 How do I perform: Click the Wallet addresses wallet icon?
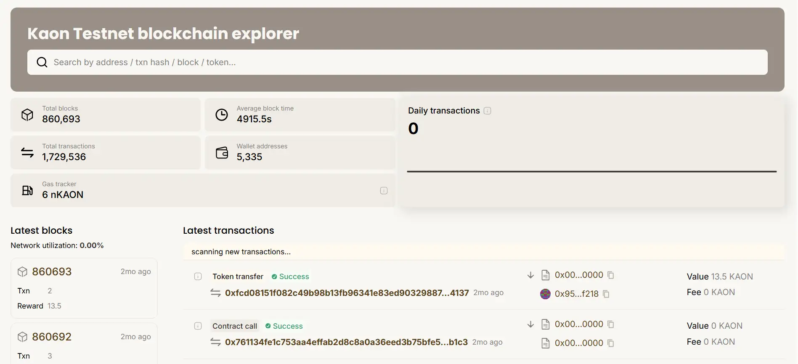(222, 153)
